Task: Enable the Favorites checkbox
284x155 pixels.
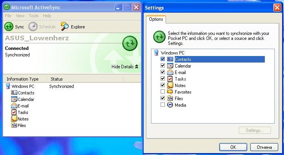Action: [163, 92]
